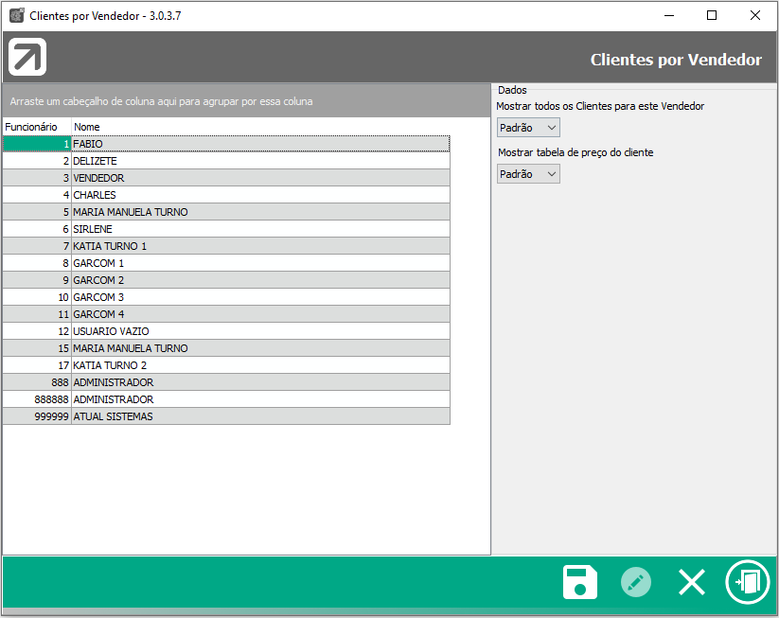Sort by Funcionário column header
Viewport: 779px width, 618px height.
click(x=32, y=127)
